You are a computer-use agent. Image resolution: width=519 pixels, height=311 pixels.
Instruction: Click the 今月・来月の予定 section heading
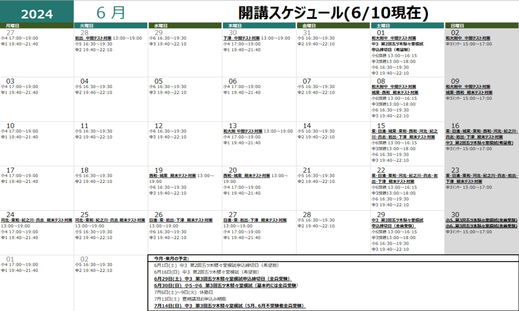[x=171, y=258]
